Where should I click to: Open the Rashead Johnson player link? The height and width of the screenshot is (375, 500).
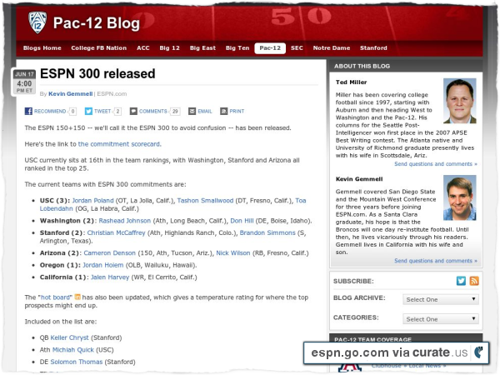point(125,221)
